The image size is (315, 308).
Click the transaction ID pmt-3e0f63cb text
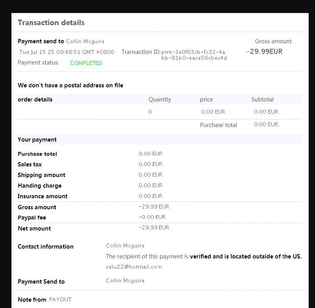pos(194,55)
